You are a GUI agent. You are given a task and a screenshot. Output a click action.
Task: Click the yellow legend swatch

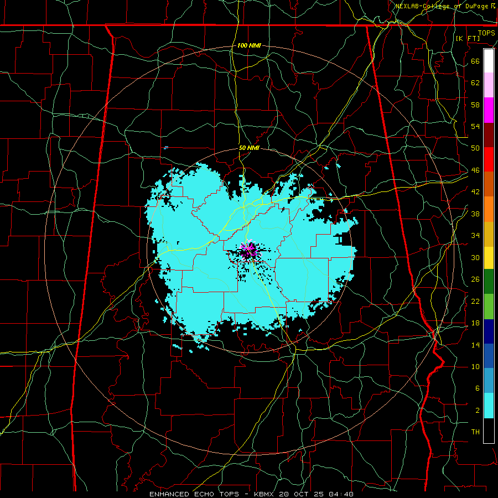(x=489, y=258)
